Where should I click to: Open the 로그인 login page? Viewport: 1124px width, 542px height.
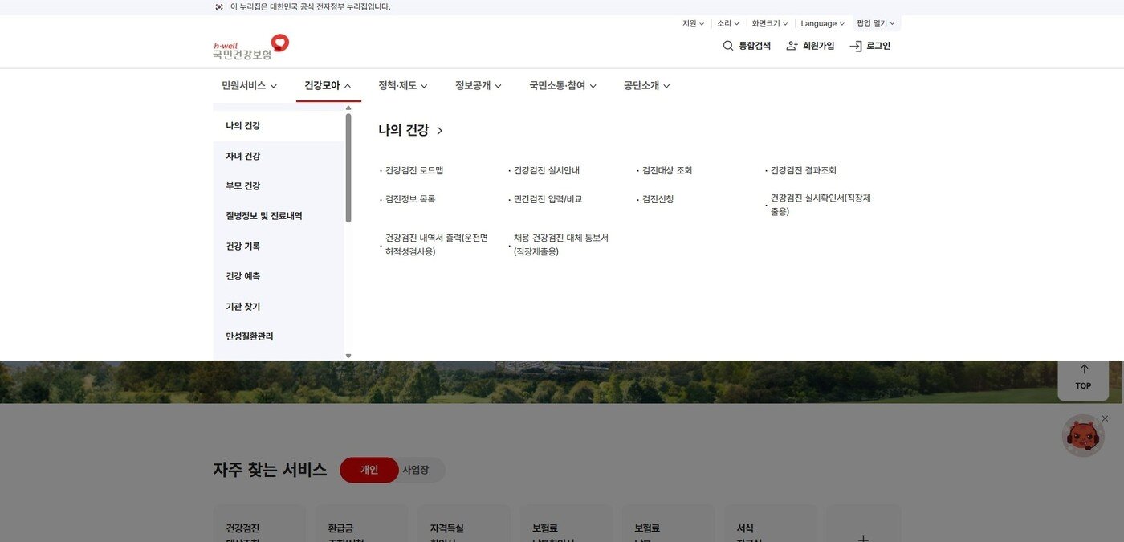coord(870,46)
